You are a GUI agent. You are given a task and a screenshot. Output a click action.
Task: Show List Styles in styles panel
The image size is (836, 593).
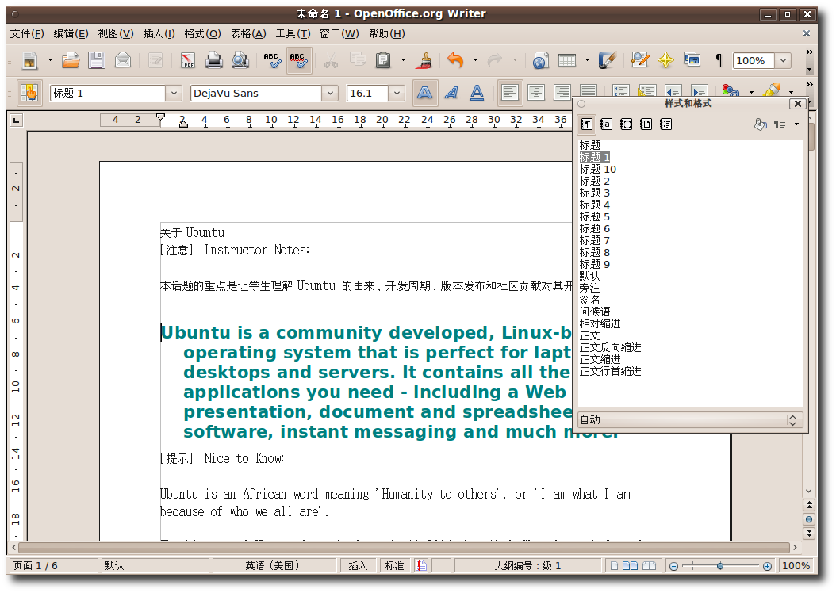coord(665,124)
